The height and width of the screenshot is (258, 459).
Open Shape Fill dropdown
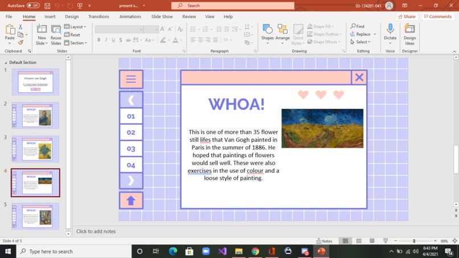pos(321,26)
